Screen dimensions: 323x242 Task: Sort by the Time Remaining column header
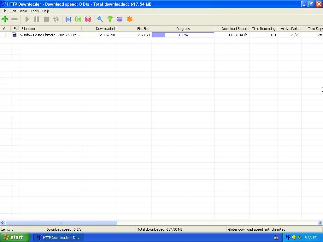pyautogui.click(x=264, y=29)
